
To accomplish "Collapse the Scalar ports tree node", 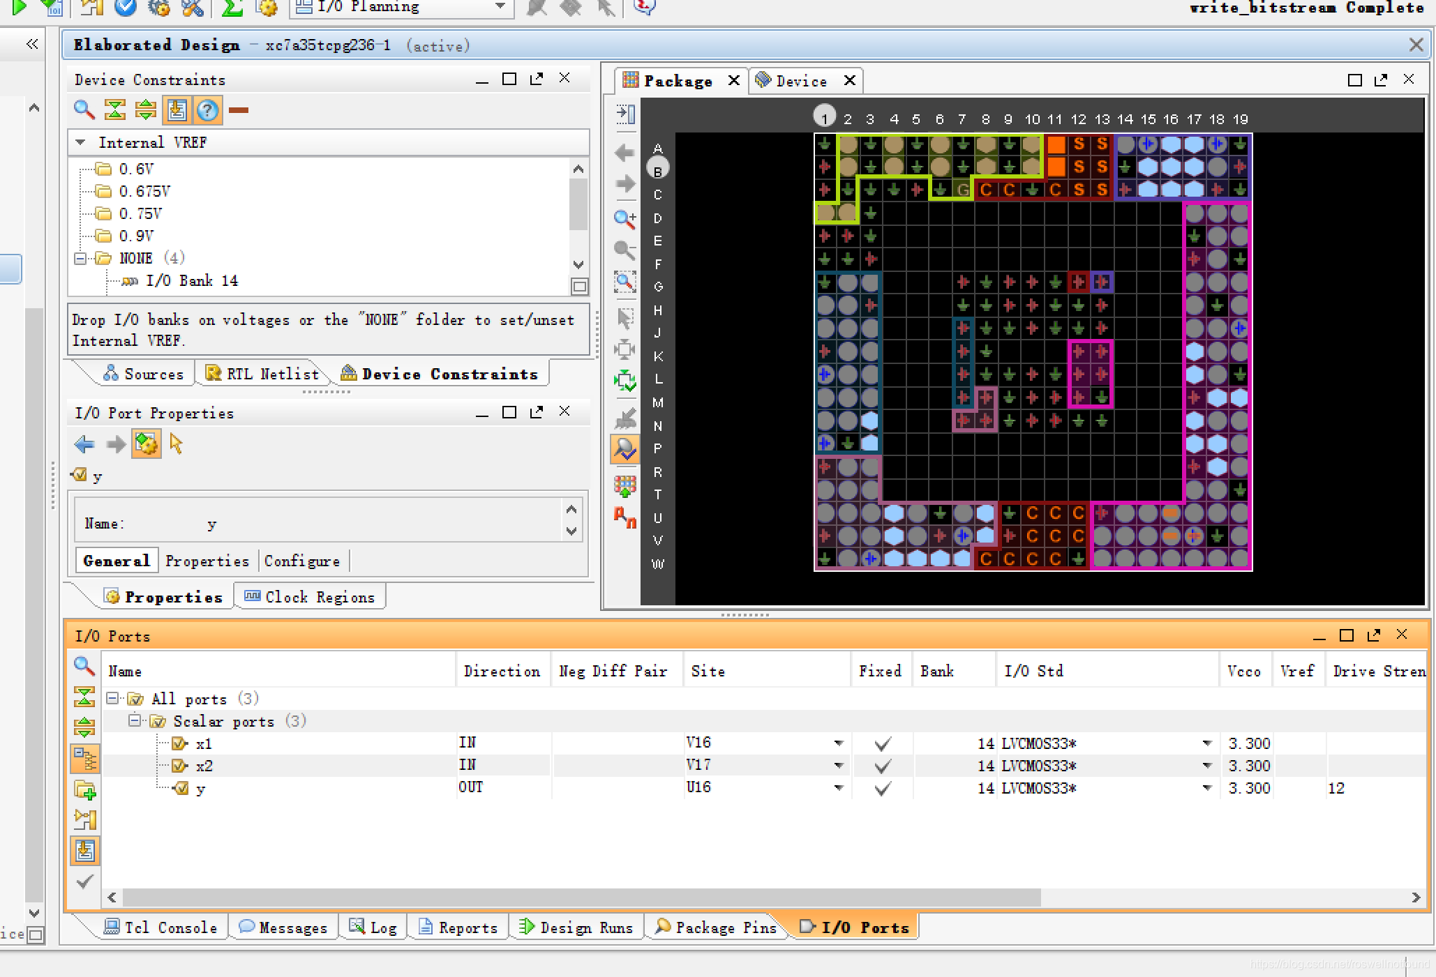I will 134,720.
